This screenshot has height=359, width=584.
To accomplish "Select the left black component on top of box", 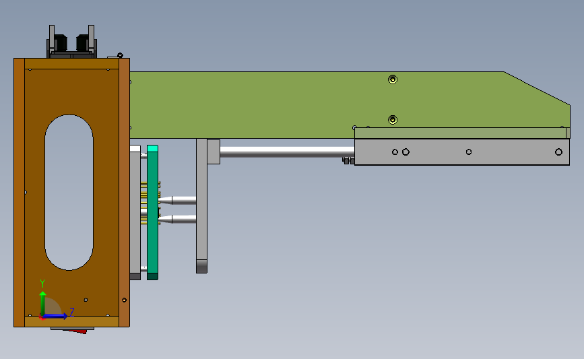I will 61,42.
